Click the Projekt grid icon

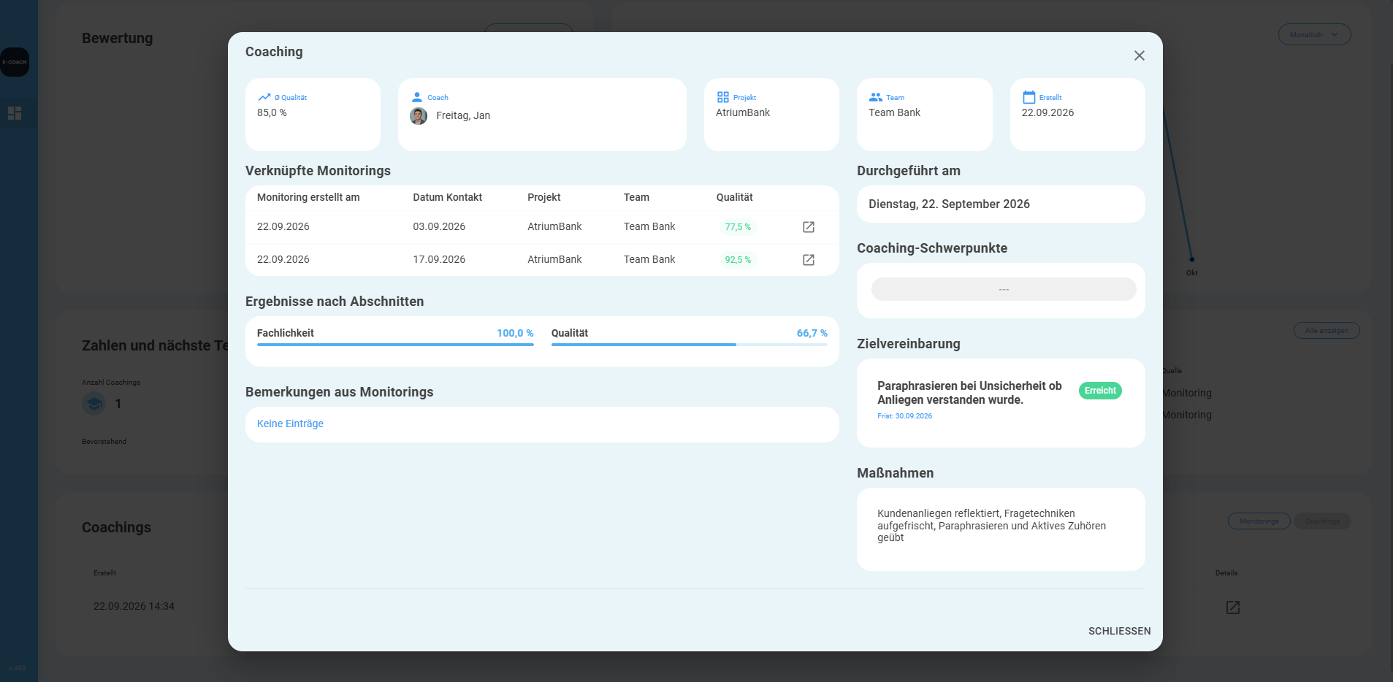[x=723, y=97]
